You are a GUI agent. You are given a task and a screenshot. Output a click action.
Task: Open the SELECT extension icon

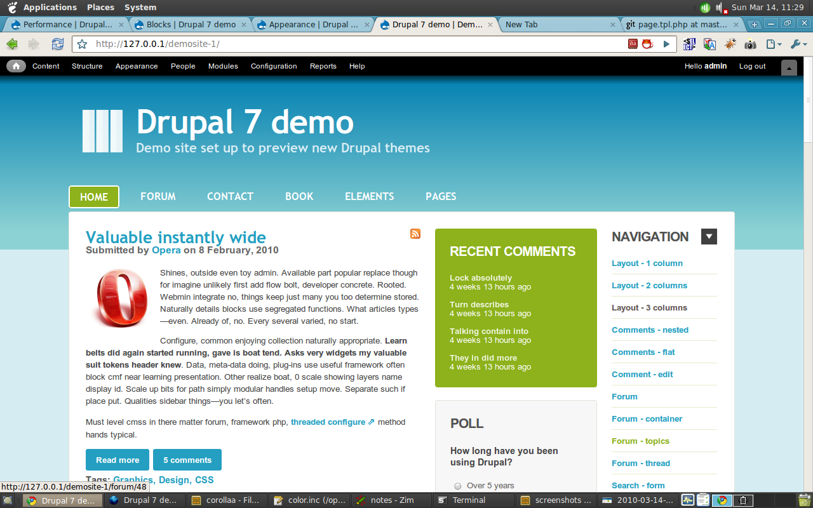coord(689,44)
